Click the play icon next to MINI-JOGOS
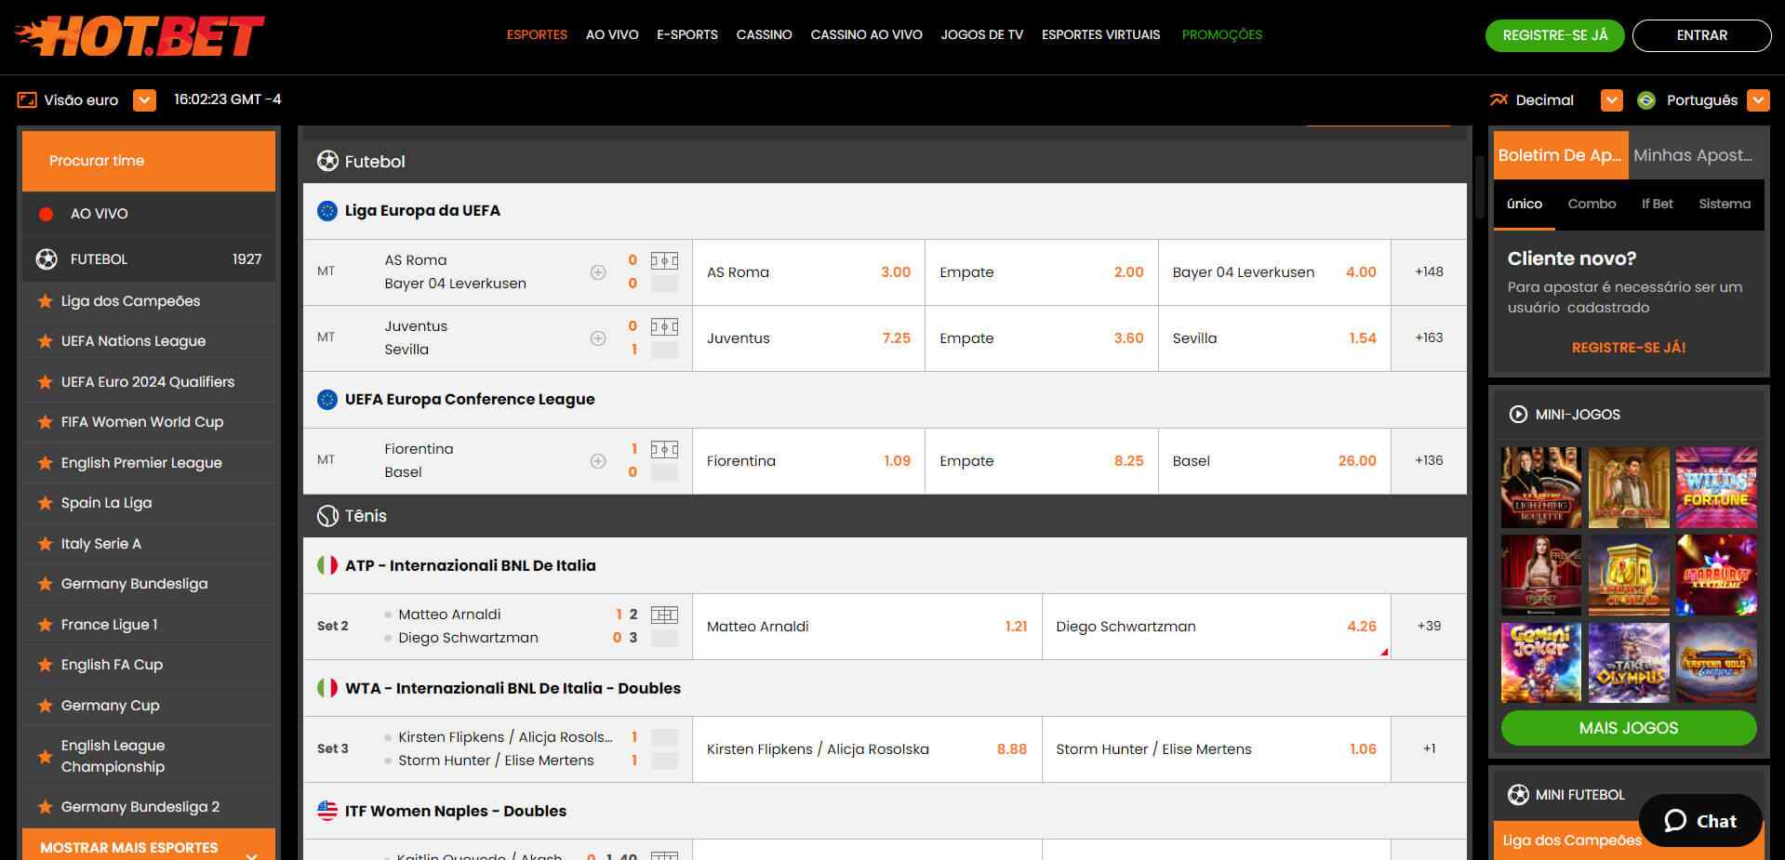Screen dimensions: 1785x860 (x=1517, y=415)
